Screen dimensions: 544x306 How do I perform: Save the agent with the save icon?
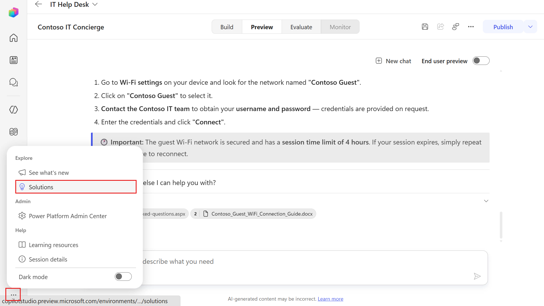[425, 27]
